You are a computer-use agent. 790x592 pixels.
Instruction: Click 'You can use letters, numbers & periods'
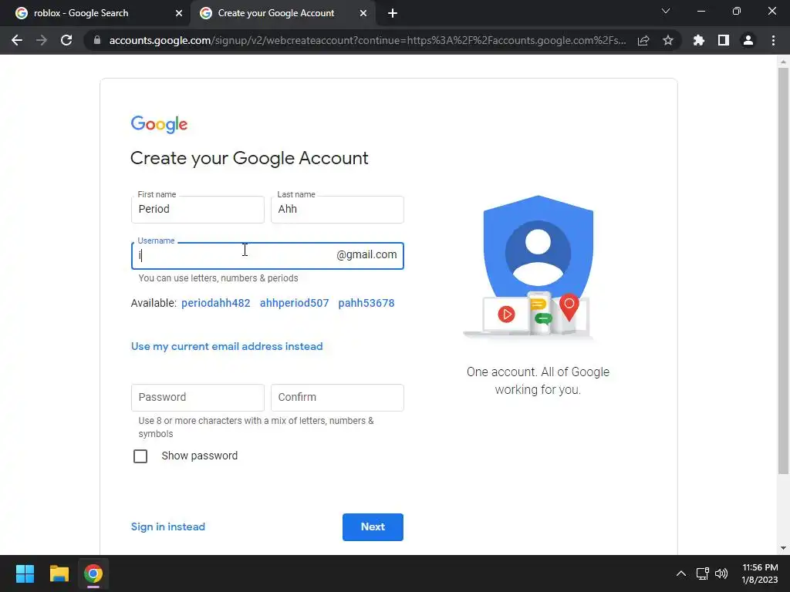[x=218, y=277]
